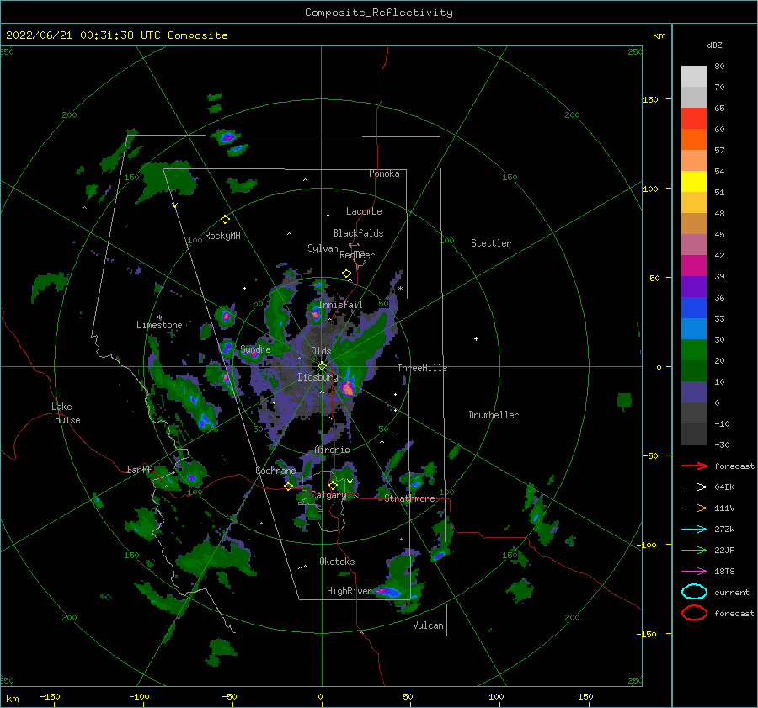
Task: Click the Airdrie label
Action: [x=332, y=450]
